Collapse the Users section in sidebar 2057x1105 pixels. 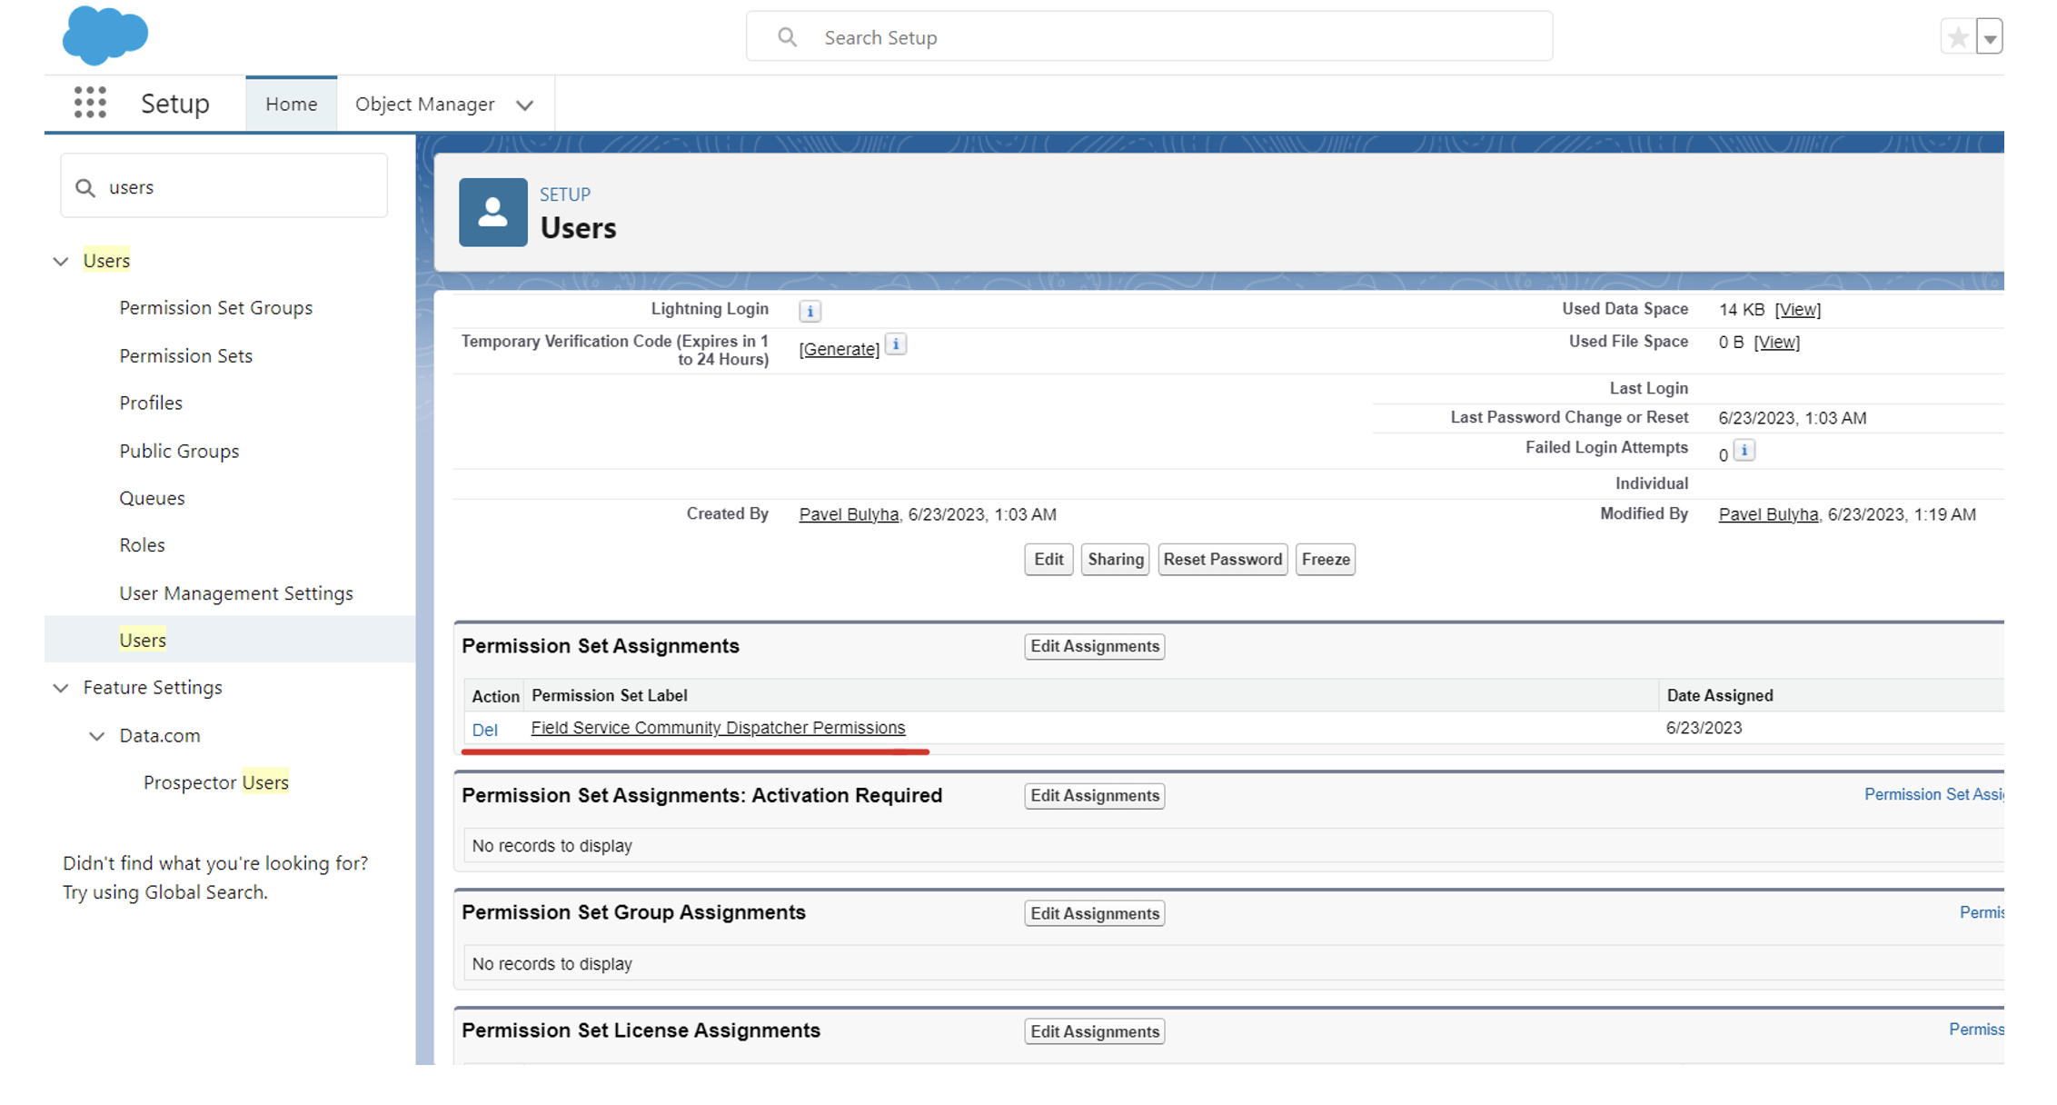tap(61, 262)
